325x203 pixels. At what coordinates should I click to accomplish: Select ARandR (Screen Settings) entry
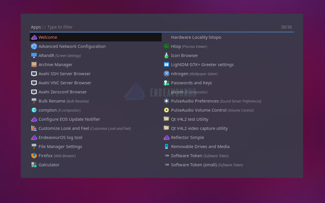(x=96, y=56)
